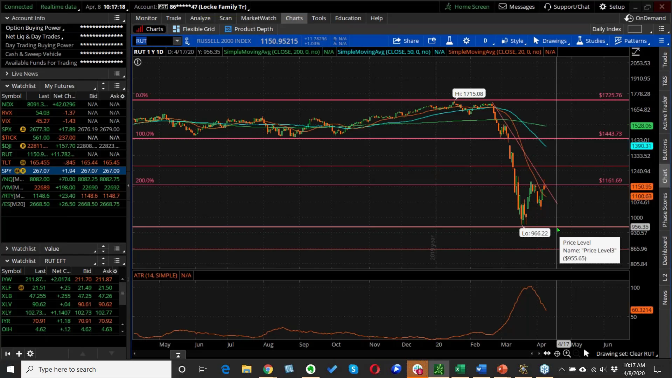The image size is (672, 378).
Task: Click the XLF symbol in RUT EFT list
Action: (x=7, y=288)
